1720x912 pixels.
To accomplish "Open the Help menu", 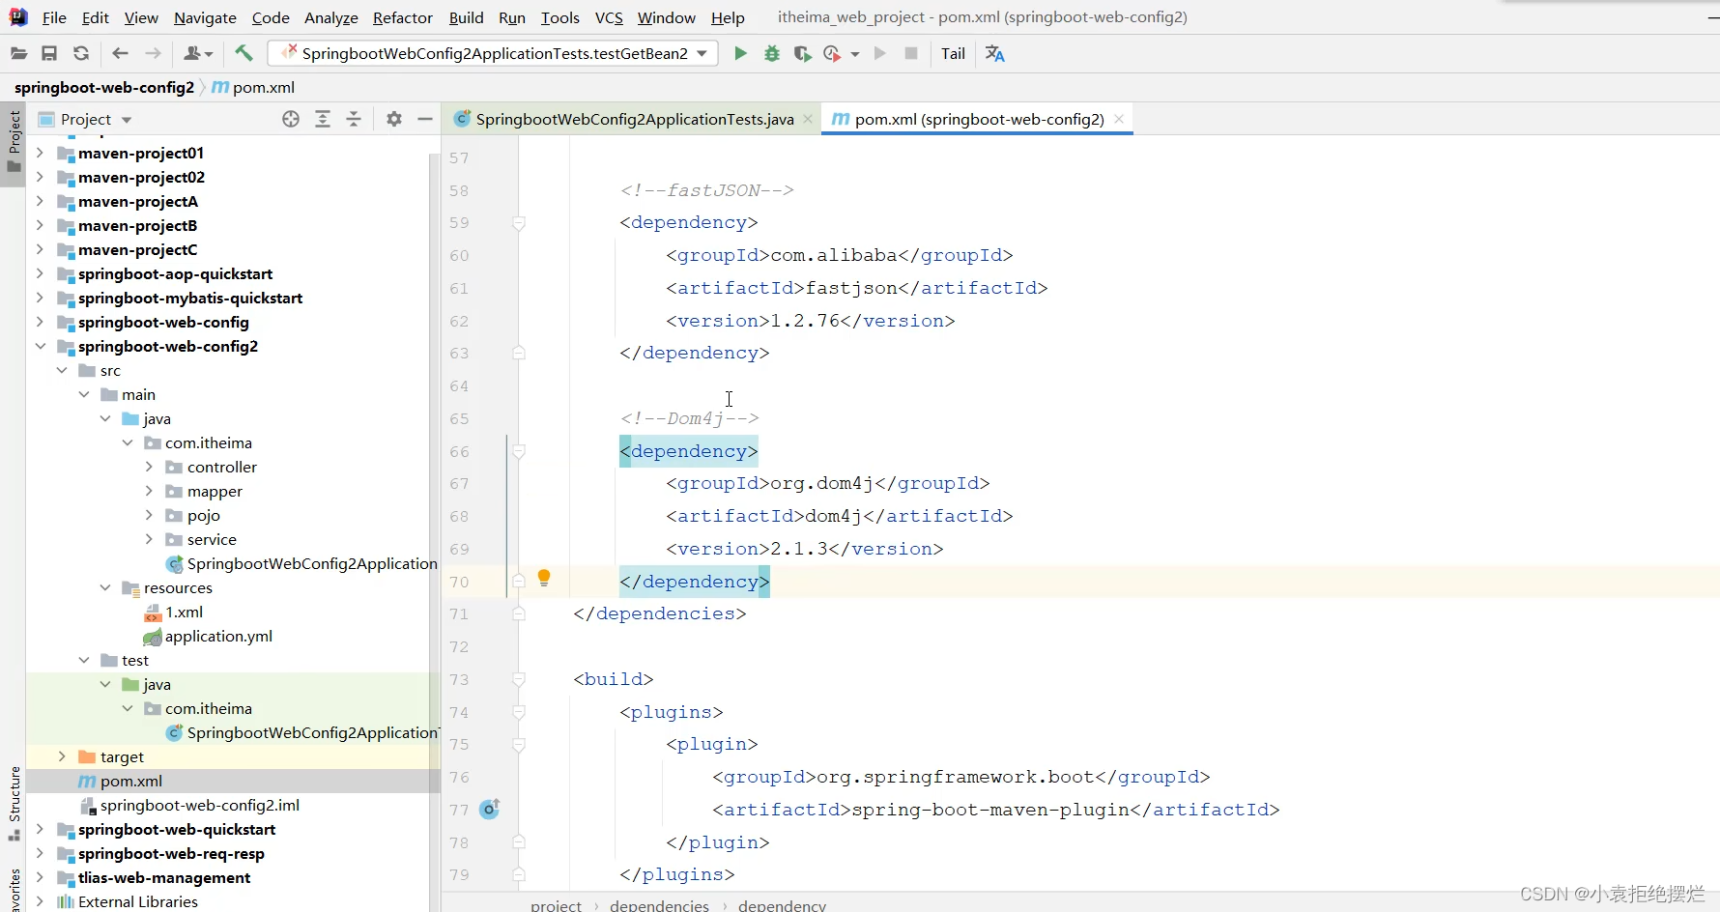I will click(728, 17).
